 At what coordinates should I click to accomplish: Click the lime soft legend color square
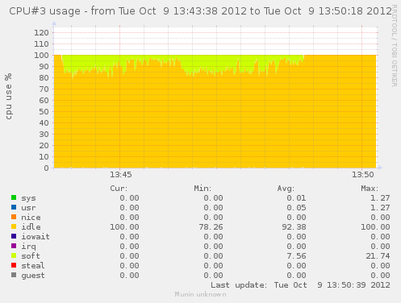point(14,255)
